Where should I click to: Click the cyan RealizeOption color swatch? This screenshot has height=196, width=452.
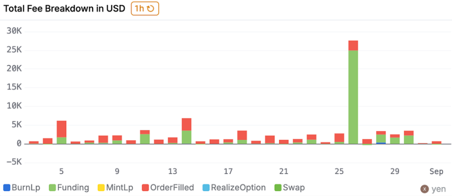point(206,187)
